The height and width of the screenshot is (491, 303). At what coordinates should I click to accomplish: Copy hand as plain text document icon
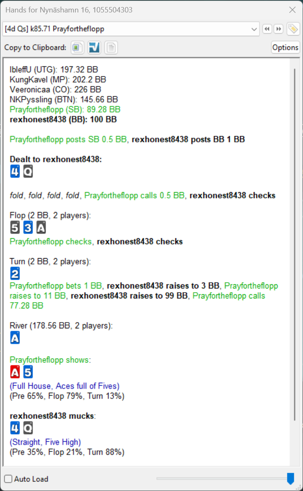coord(111,48)
